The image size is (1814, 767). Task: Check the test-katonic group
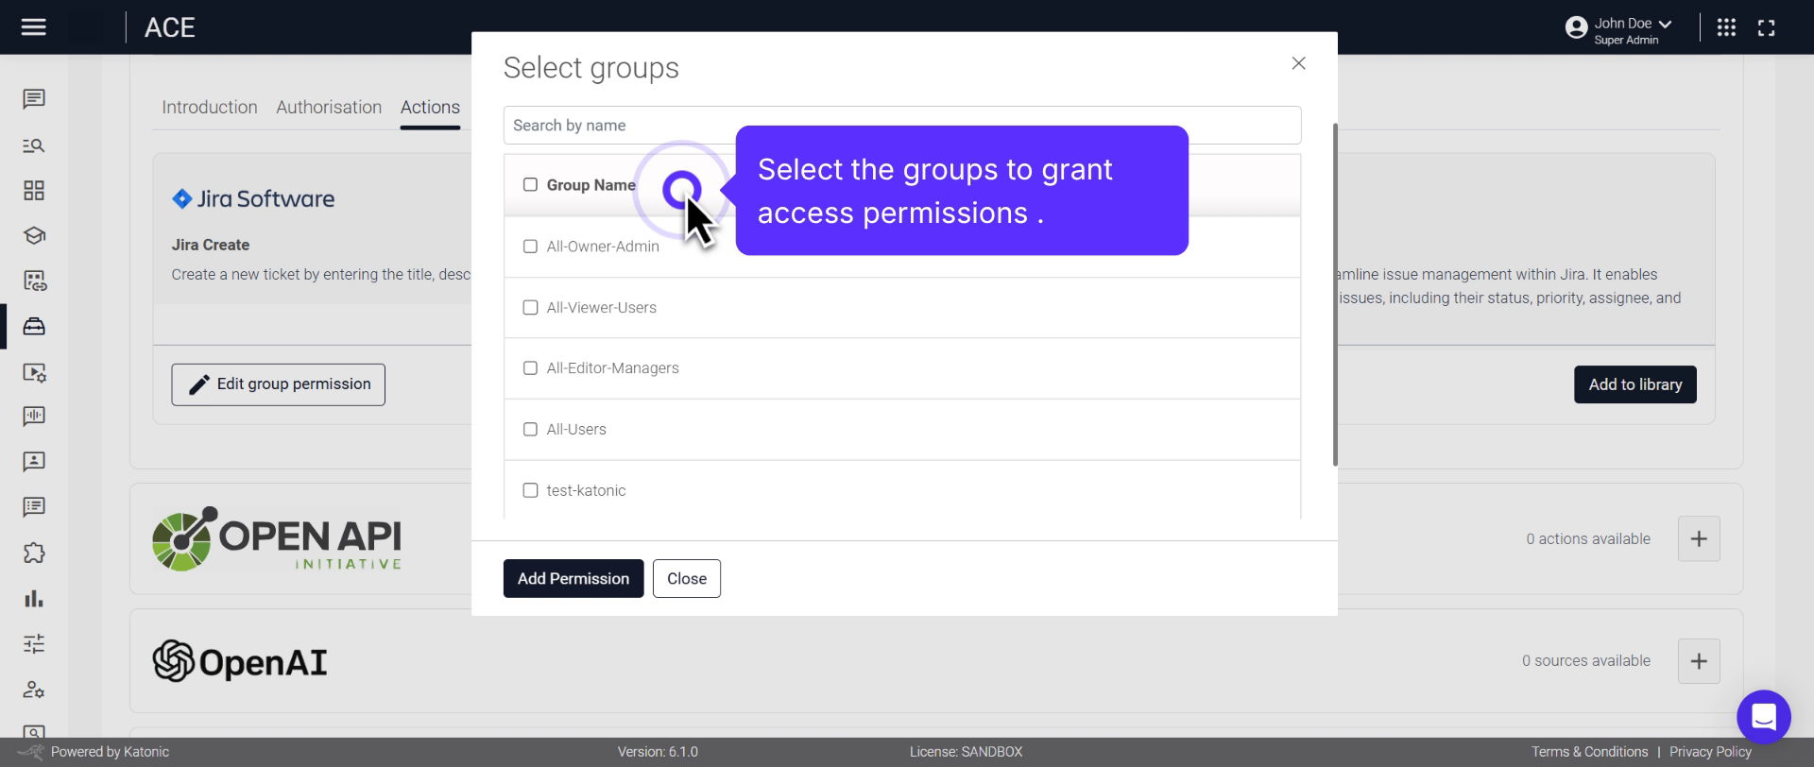click(x=530, y=491)
